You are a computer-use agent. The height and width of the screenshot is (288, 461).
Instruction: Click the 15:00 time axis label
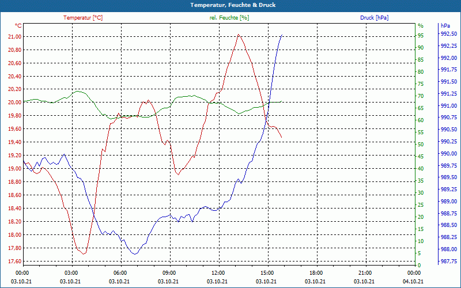click(x=266, y=273)
